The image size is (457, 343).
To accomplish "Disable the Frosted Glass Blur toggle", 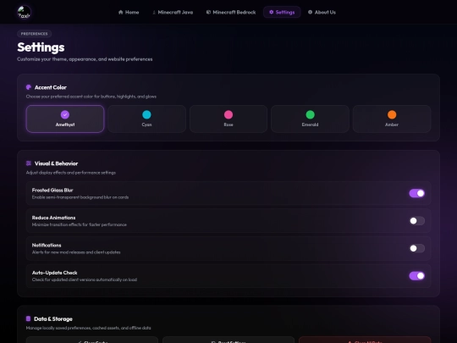I will coord(416,193).
